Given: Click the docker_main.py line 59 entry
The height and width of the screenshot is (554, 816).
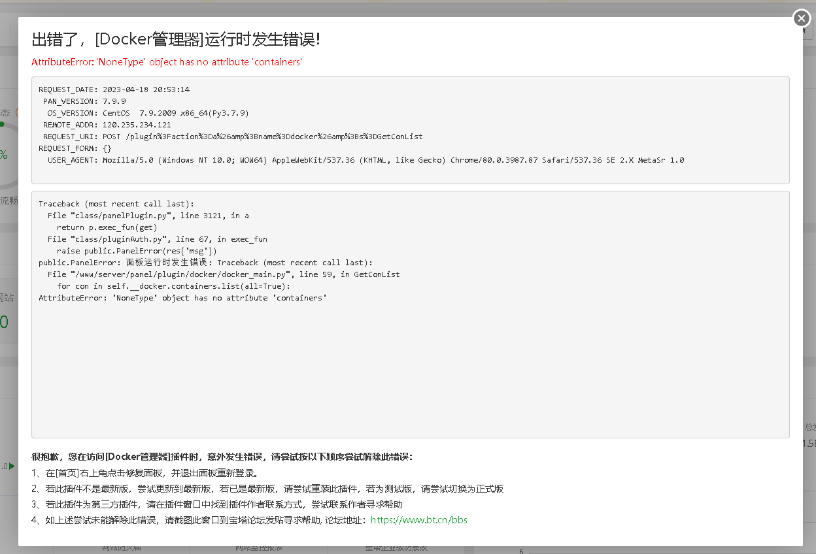Looking at the screenshot, I should point(224,274).
